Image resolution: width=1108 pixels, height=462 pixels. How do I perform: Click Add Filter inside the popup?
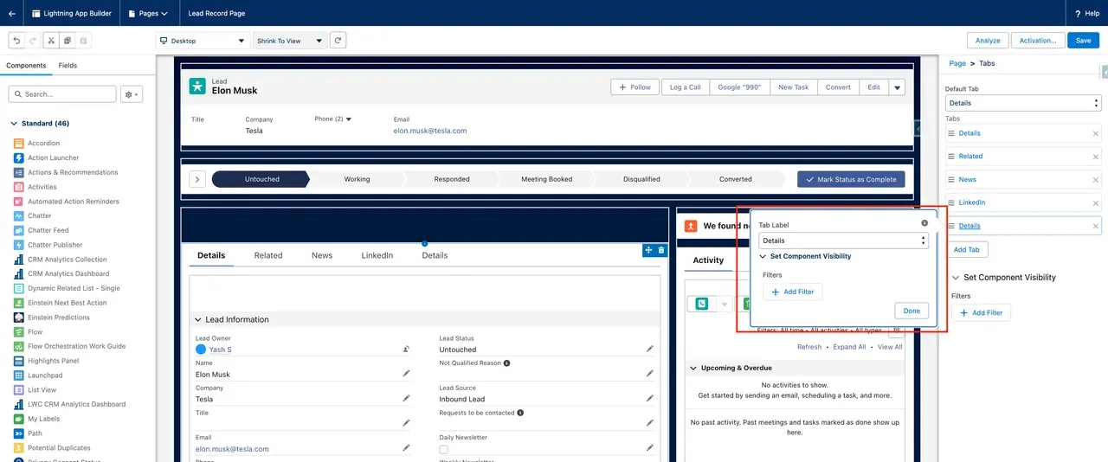coord(793,292)
